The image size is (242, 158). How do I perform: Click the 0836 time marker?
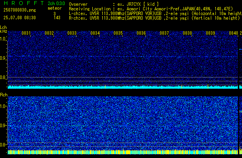pos(141,33)
